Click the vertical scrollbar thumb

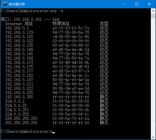click(153, 16)
